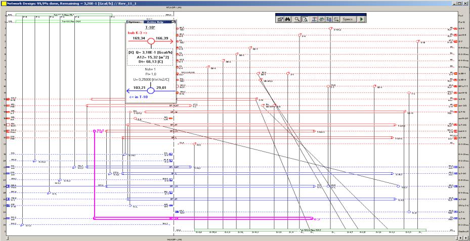Click the binoculars find icon
470x241 pixels.
point(287,19)
